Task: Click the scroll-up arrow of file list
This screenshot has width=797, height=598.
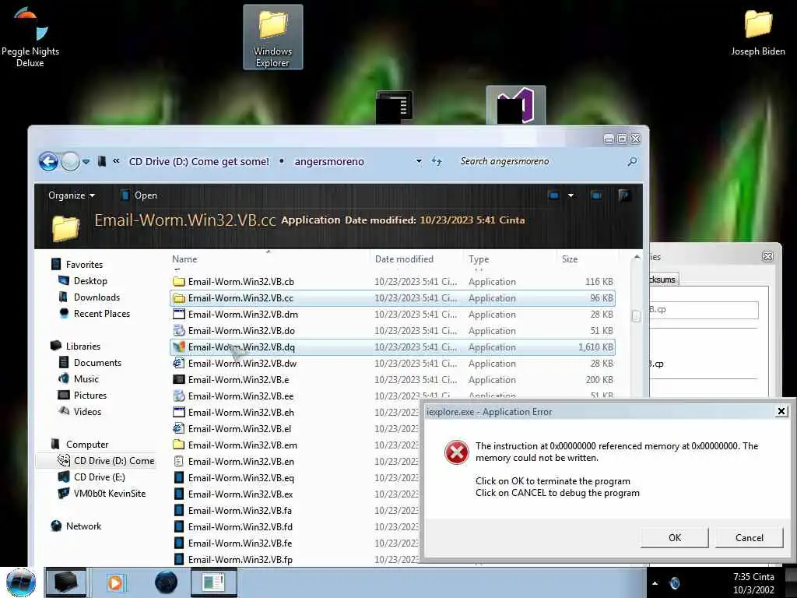Action: tap(637, 257)
